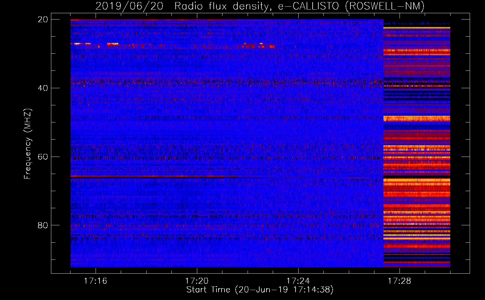This screenshot has height=300, width=485.
Task: Select the 'Frequency (MHZ)' axis title
Action: click(x=28, y=144)
